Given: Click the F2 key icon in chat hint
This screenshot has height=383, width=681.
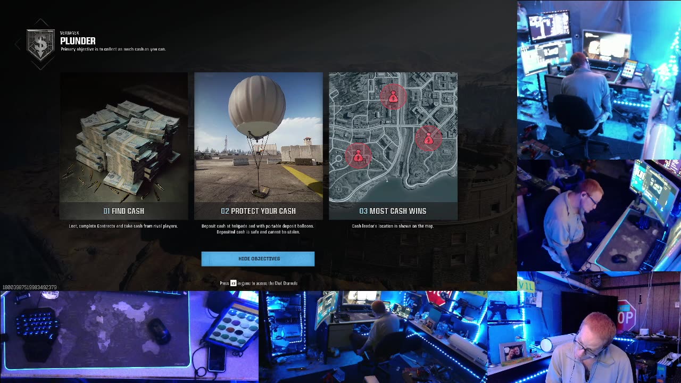Looking at the screenshot, I should tap(233, 283).
